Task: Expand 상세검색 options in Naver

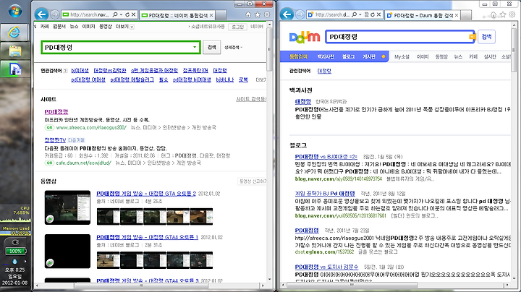Action: tap(233, 48)
